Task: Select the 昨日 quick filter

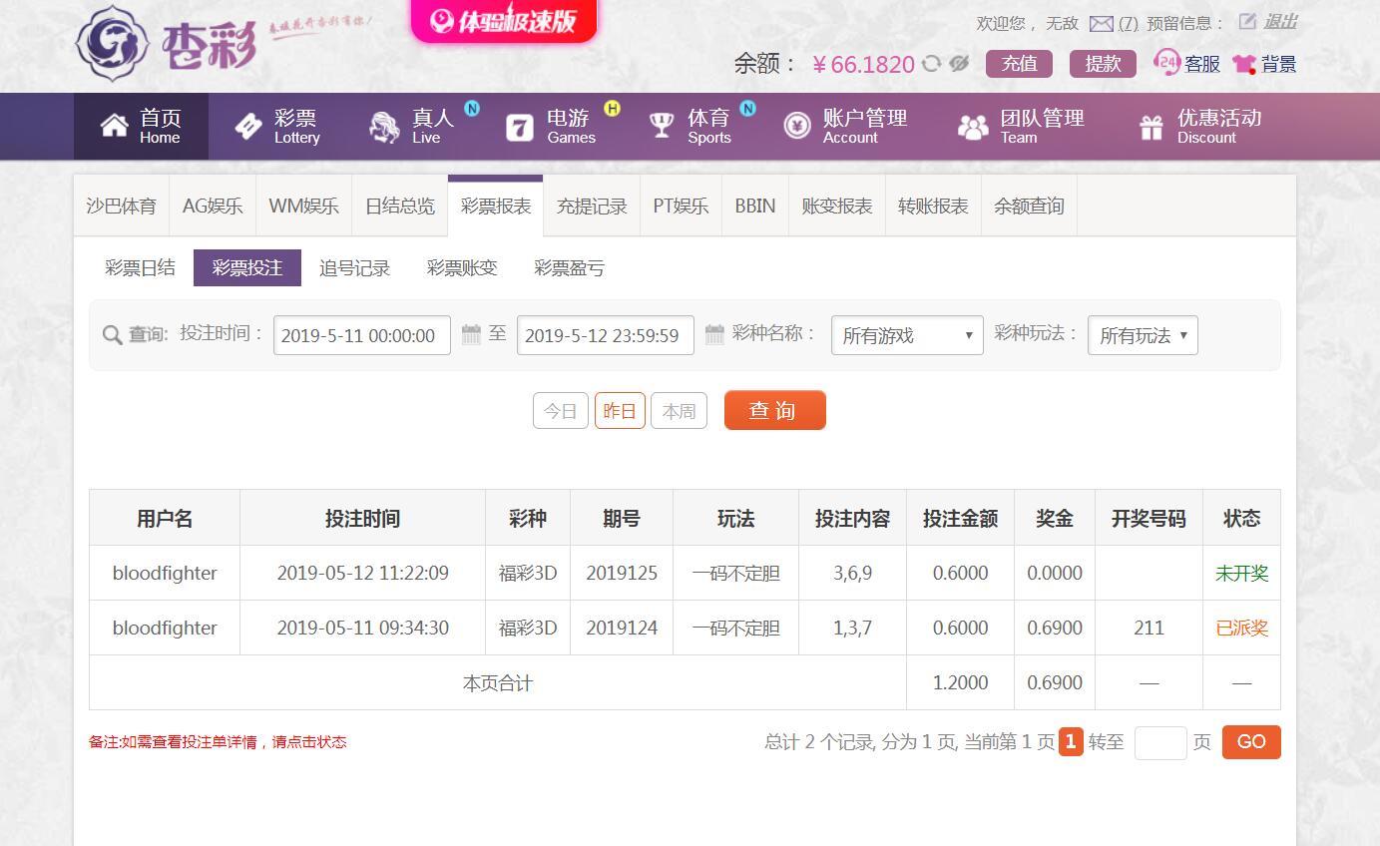Action: pyautogui.click(x=620, y=411)
